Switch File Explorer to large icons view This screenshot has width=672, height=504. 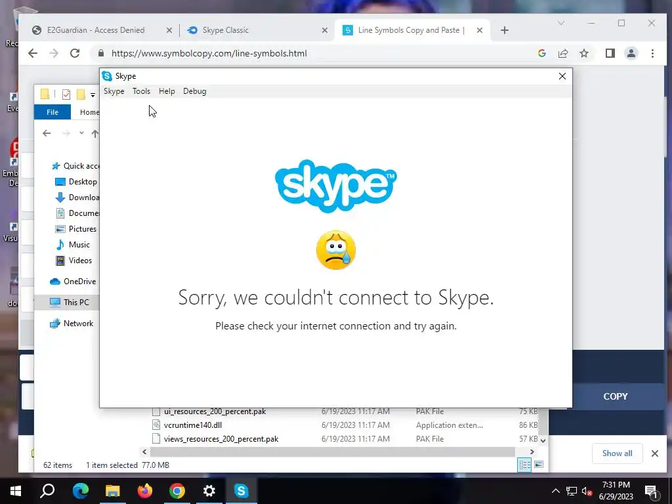click(x=539, y=465)
